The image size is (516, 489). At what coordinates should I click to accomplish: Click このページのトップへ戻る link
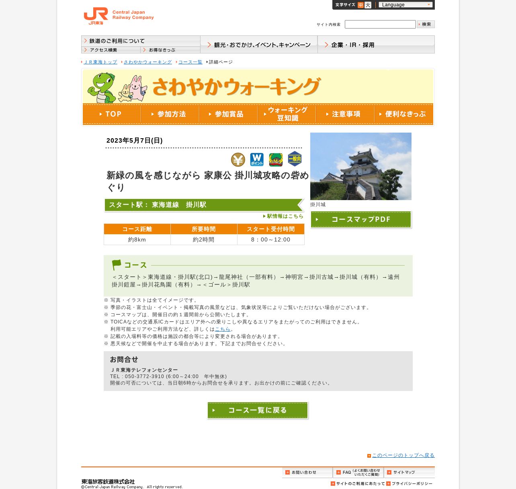pyautogui.click(x=403, y=455)
